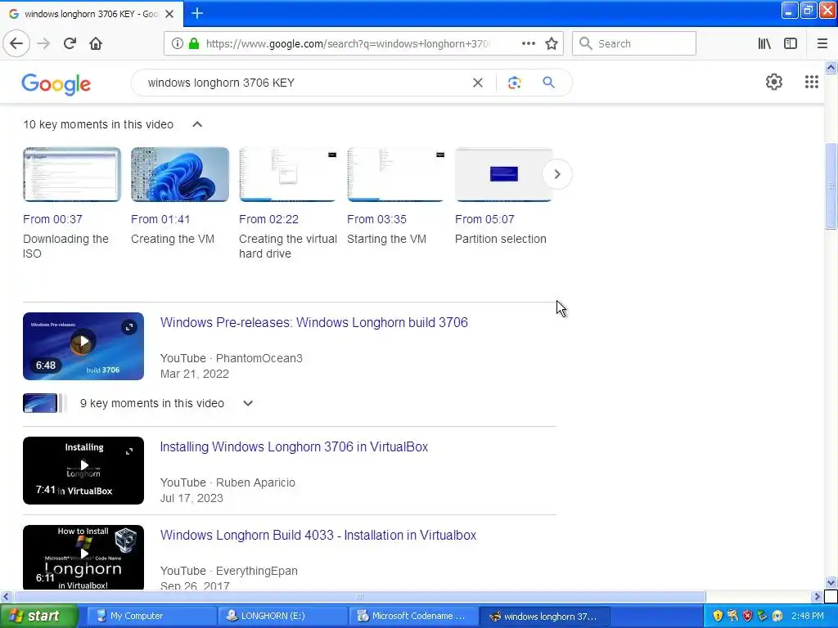The width and height of the screenshot is (838, 628).
Task: Reload the current page
Action: 70,43
